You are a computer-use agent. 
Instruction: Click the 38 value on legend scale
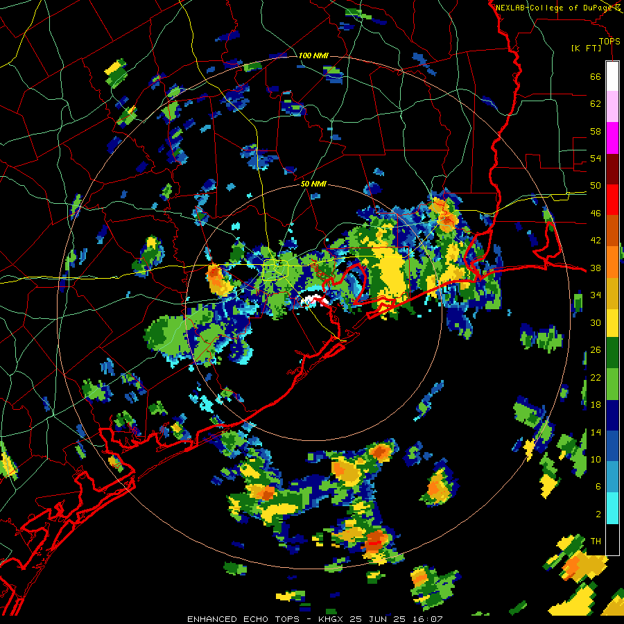[x=596, y=268]
